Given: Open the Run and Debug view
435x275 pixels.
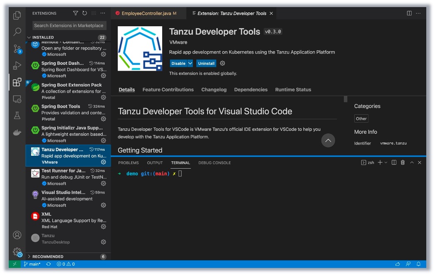Looking at the screenshot, I should tap(17, 65).
